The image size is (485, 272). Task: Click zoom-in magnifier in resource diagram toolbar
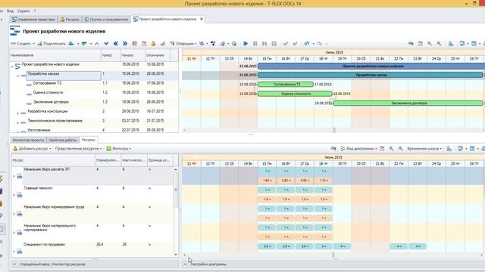point(391,149)
